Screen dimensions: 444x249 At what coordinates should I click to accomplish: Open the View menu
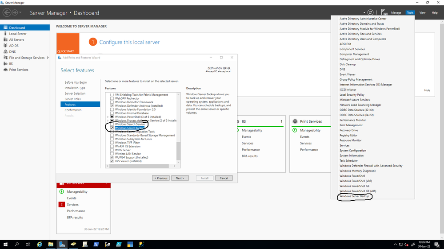click(x=422, y=13)
